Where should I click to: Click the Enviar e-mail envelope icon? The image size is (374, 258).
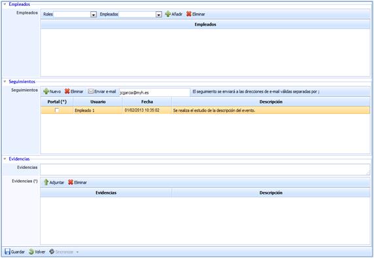(91, 91)
